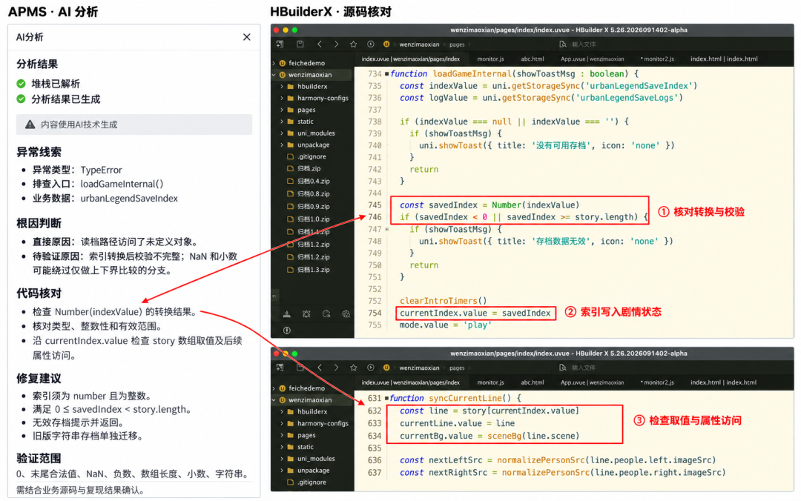
Task: Expand unpackage folder in upper window tree
Action: [282, 145]
